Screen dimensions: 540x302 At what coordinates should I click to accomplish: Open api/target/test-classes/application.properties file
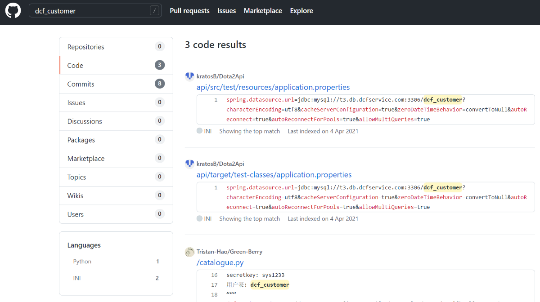[274, 175]
